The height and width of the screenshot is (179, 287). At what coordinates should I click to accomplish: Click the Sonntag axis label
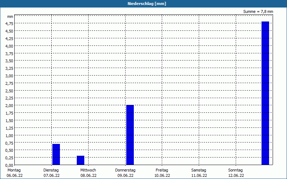click(x=235, y=170)
